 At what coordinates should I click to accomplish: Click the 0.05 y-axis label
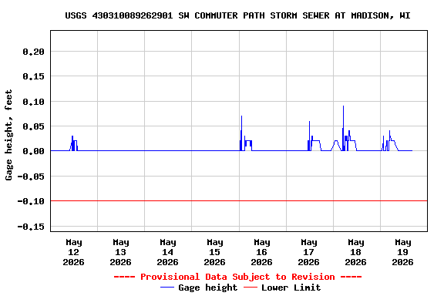click(x=34, y=126)
